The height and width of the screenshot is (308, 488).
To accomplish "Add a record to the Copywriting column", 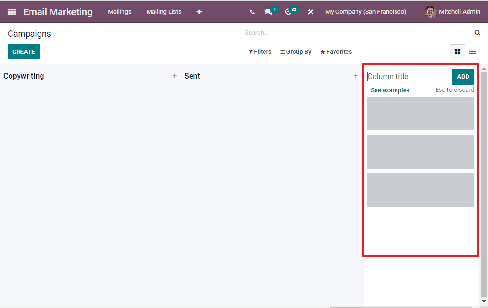I will [174, 75].
